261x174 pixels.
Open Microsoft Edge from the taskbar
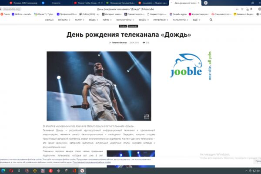point(3,171)
